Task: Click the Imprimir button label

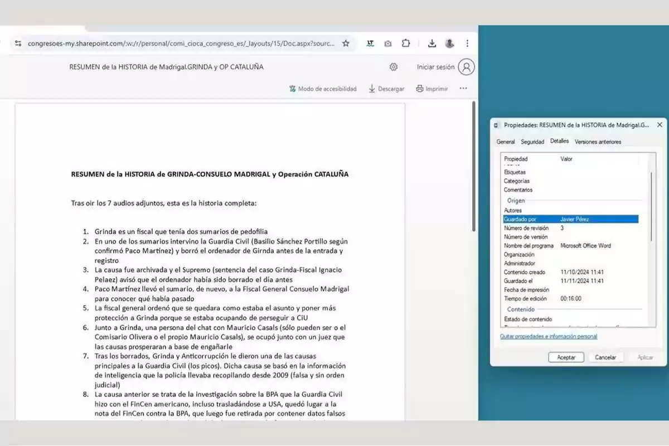Action: [x=437, y=89]
